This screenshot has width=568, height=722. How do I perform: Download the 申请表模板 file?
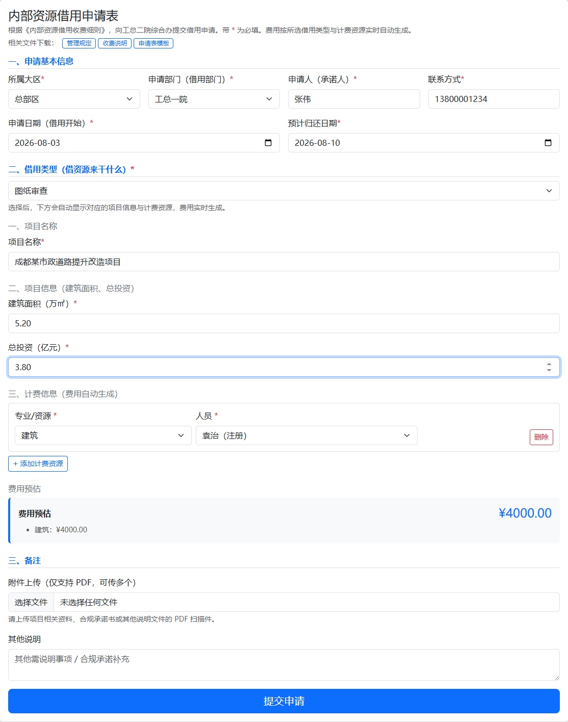[x=153, y=43]
